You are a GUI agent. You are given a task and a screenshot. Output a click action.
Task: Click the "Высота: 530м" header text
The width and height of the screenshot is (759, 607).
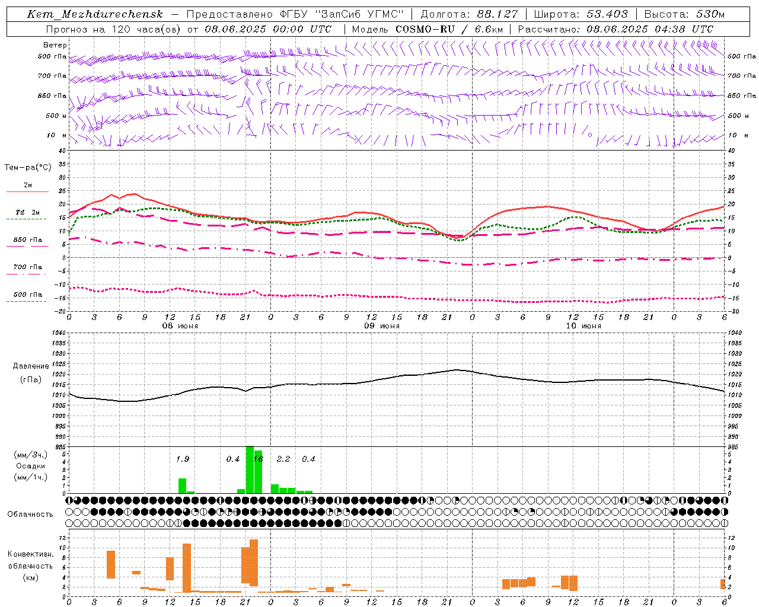pos(685,14)
